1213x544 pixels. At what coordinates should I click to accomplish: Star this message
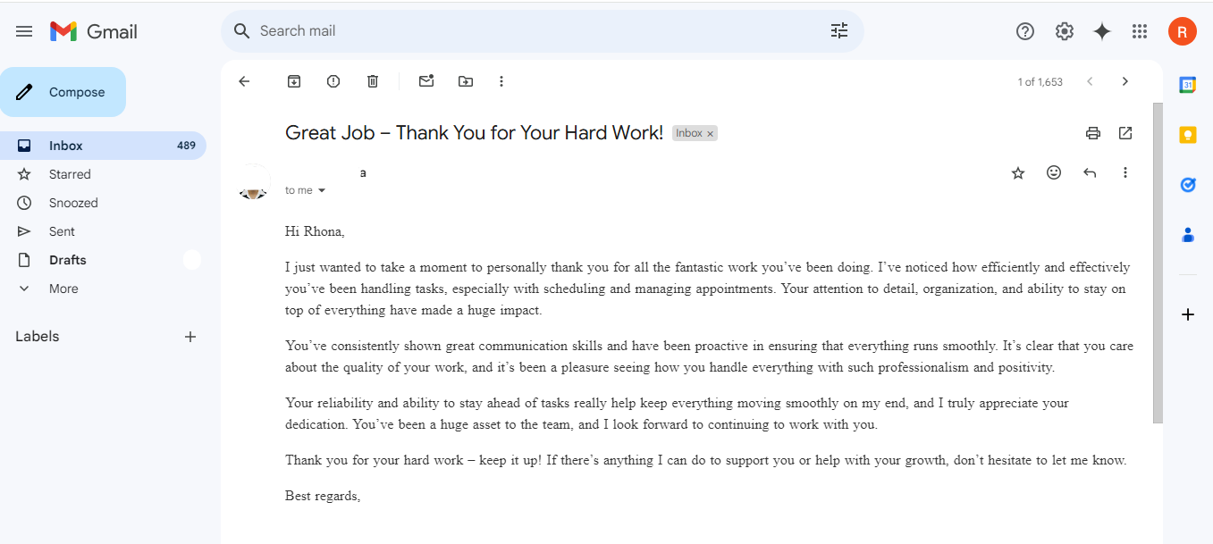point(1018,172)
